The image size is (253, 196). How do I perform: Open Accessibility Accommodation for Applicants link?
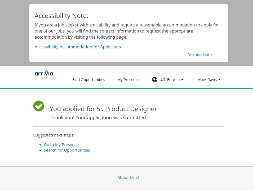(x=78, y=47)
